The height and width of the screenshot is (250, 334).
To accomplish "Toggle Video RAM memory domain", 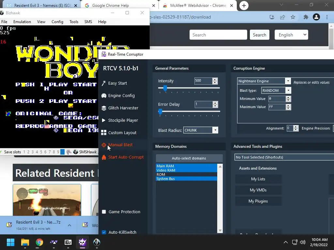I will (186, 170).
